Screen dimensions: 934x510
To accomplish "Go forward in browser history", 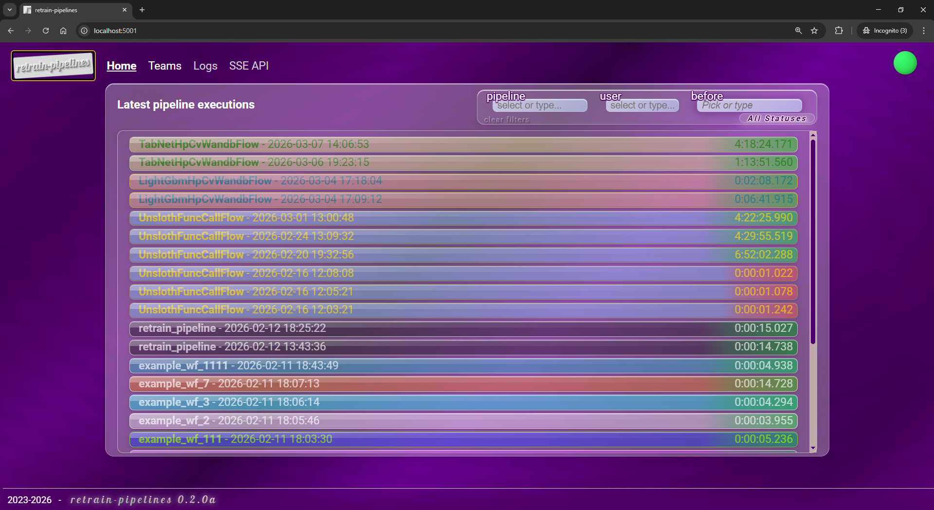I will click(x=28, y=31).
